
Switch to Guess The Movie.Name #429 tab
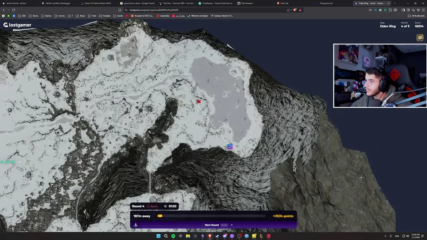click(x=97, y=3)
